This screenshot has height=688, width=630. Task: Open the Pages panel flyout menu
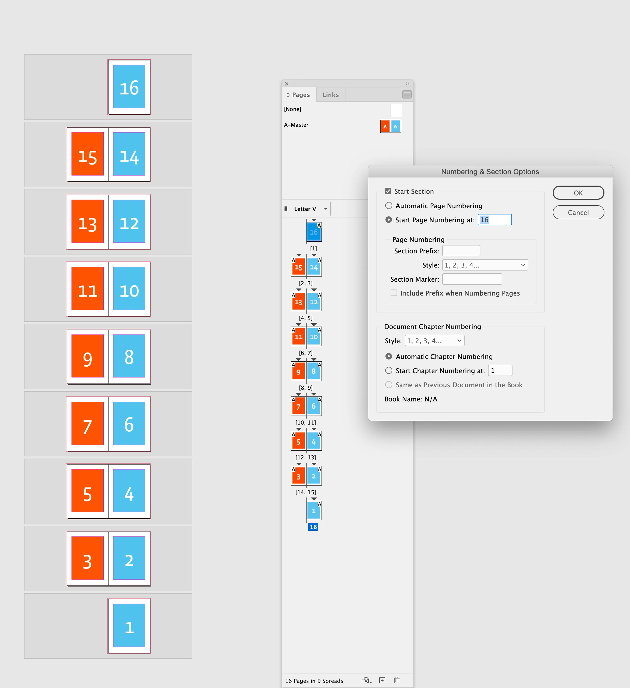click(407, 94)
